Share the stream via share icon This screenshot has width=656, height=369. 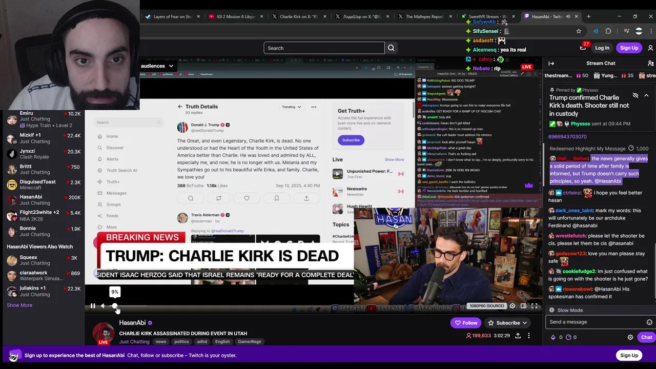click(x=518, y=336)
